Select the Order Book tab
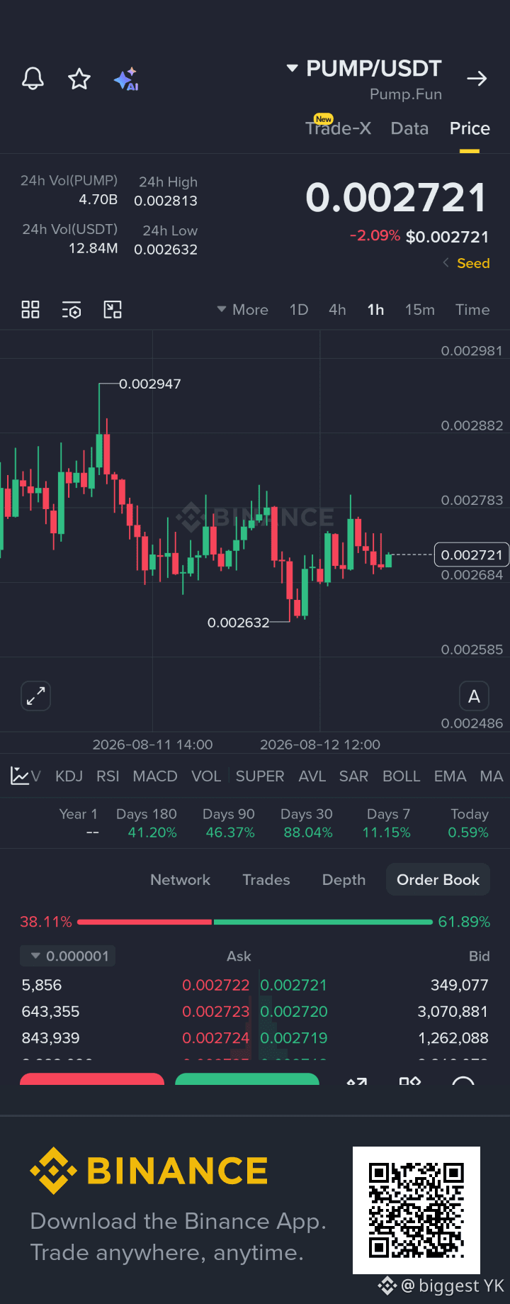Screen dimensions: 510x1304 pyautogui.click(x=438, y=879)
